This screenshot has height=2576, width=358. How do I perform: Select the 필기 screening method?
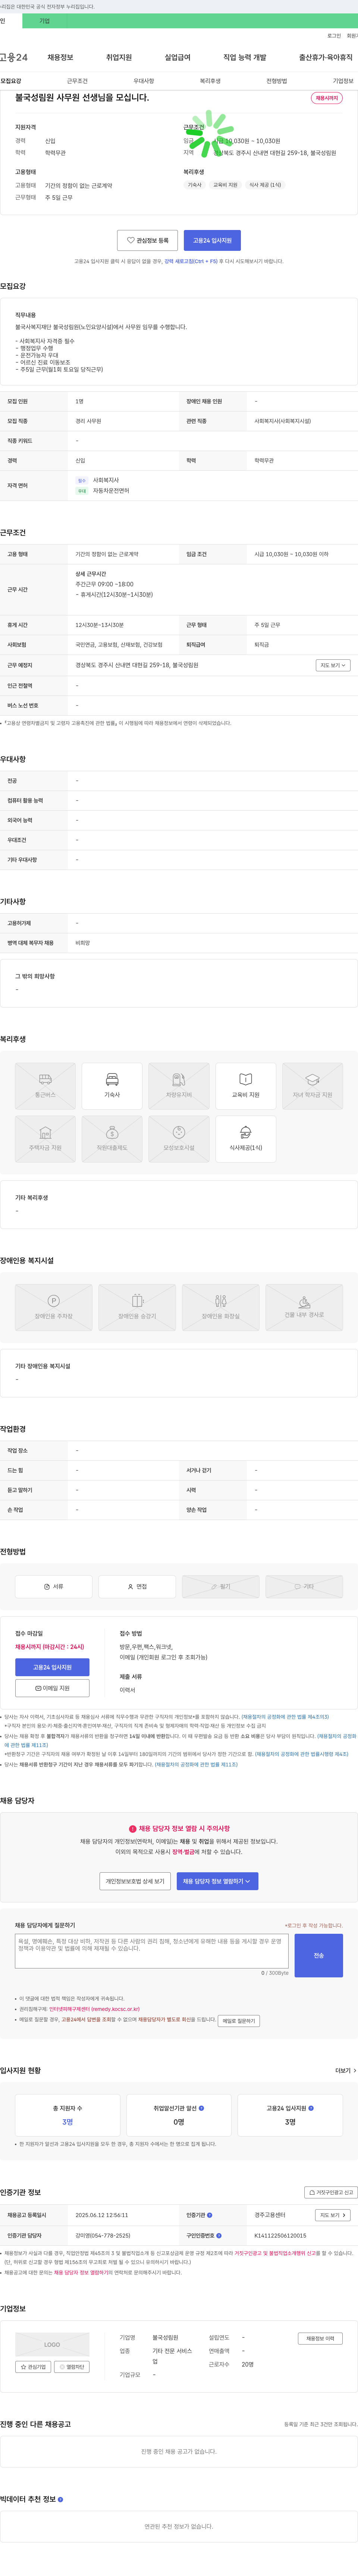pyautogui.click(x=221, y=1586)
